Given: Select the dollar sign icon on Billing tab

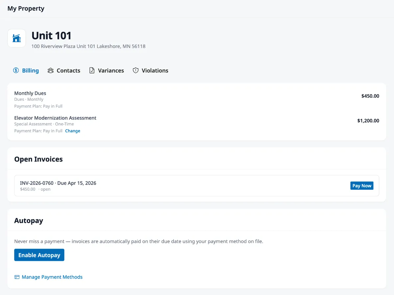Looking at the screenshot, I should (x=15, y=70).
